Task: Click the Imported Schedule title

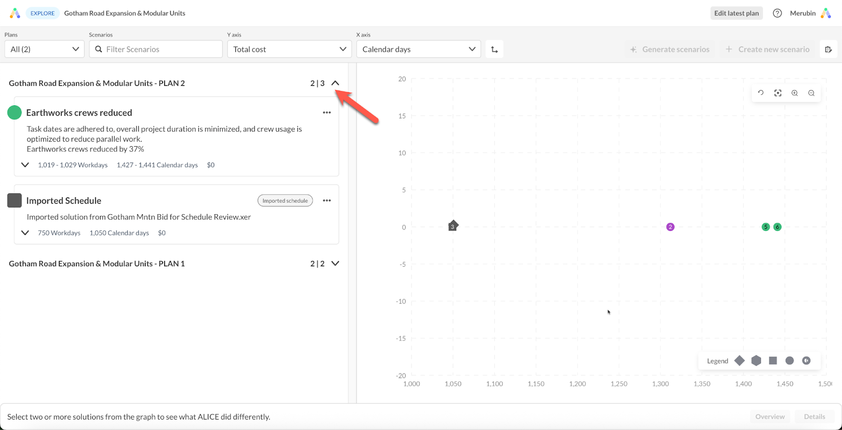Action: click(x=64, y=201)
